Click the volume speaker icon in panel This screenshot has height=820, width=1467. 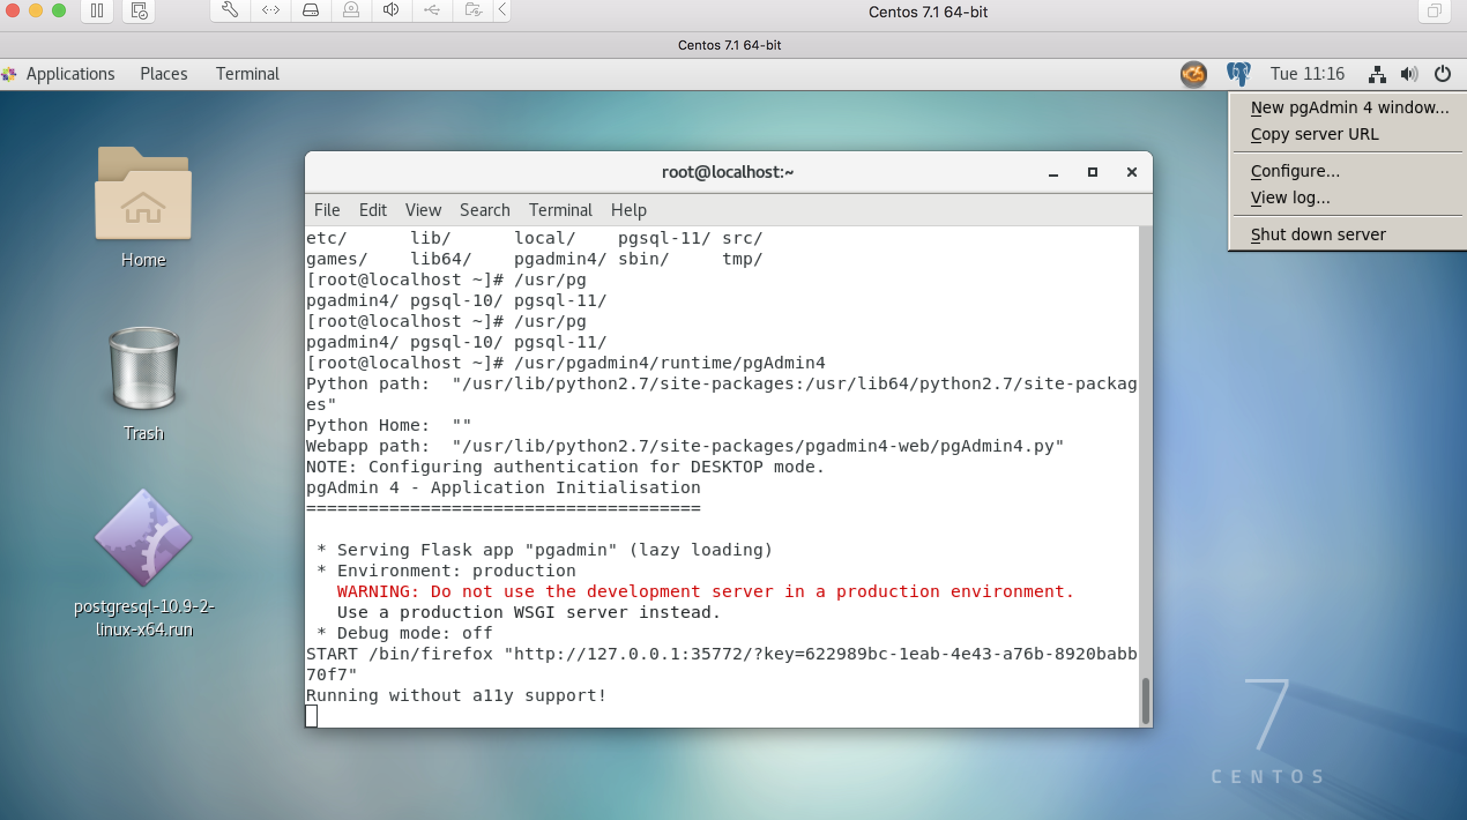[x=1409, y=74]
